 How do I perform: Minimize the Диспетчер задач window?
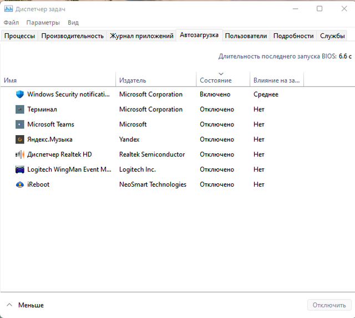[x=295, y=9]
